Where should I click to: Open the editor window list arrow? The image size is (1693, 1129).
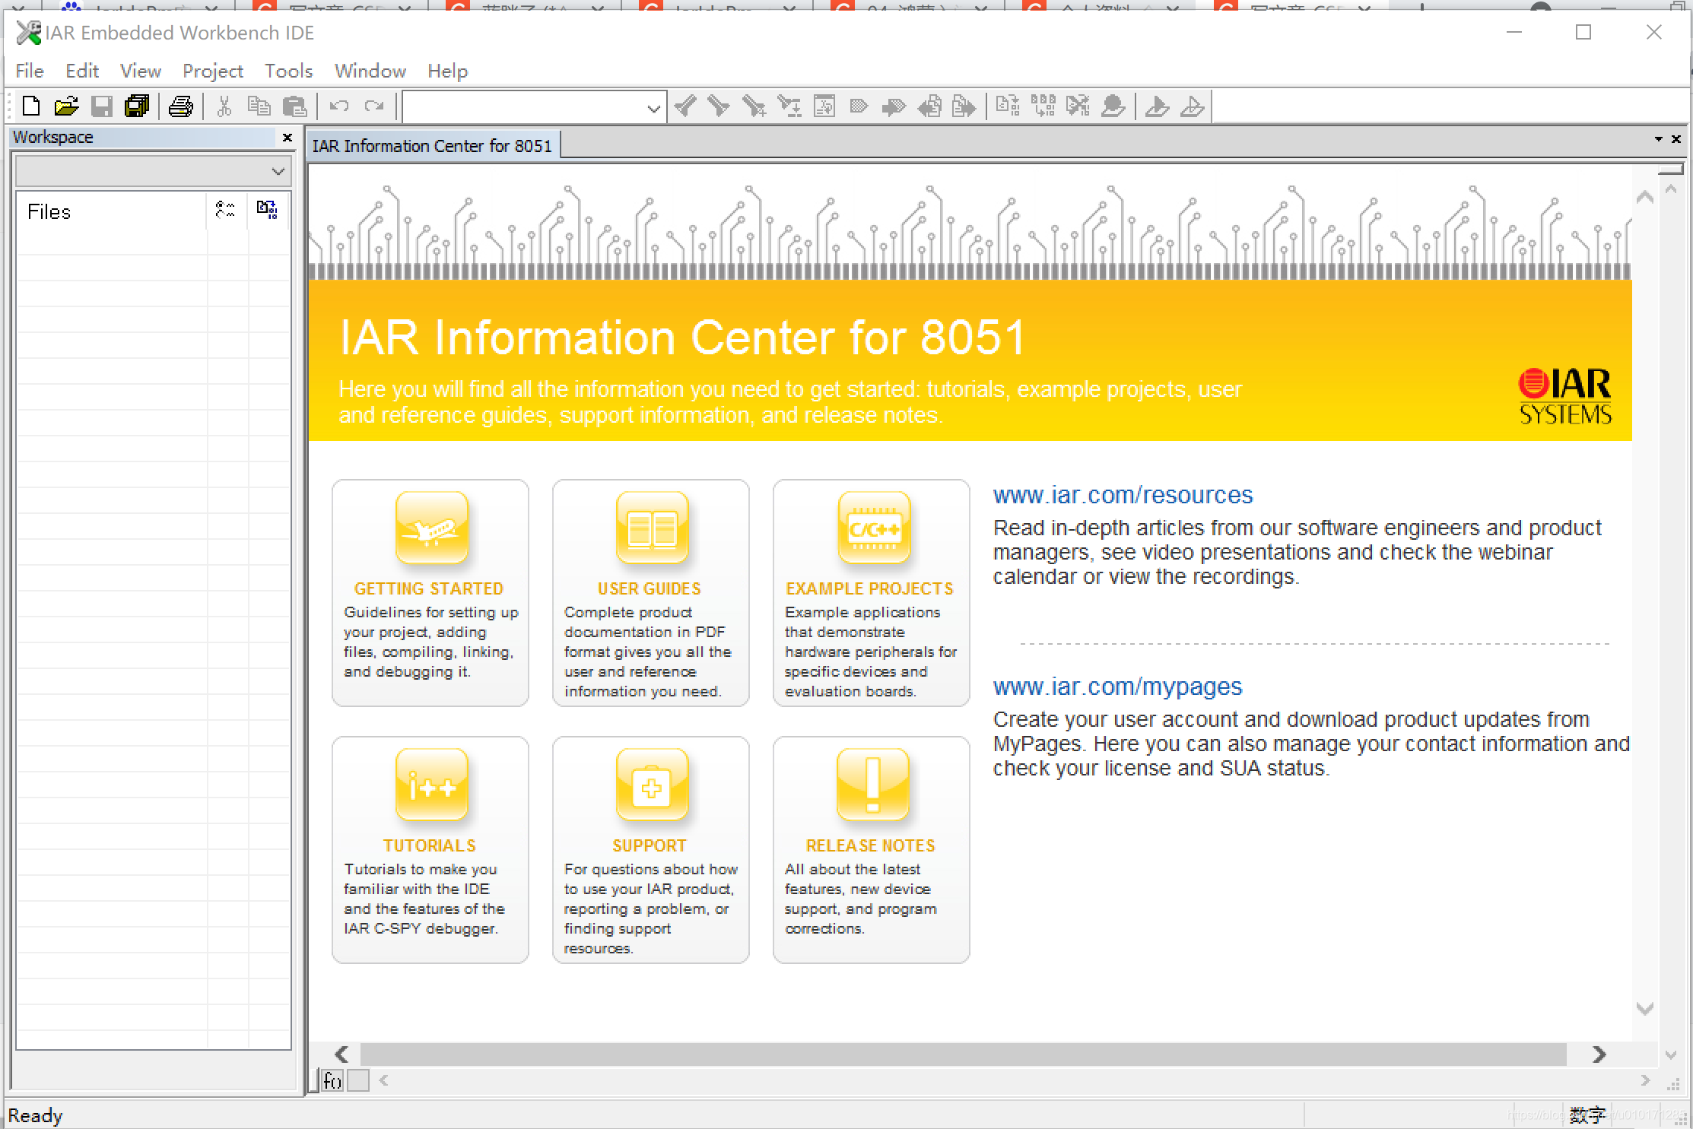(1658, 139)
